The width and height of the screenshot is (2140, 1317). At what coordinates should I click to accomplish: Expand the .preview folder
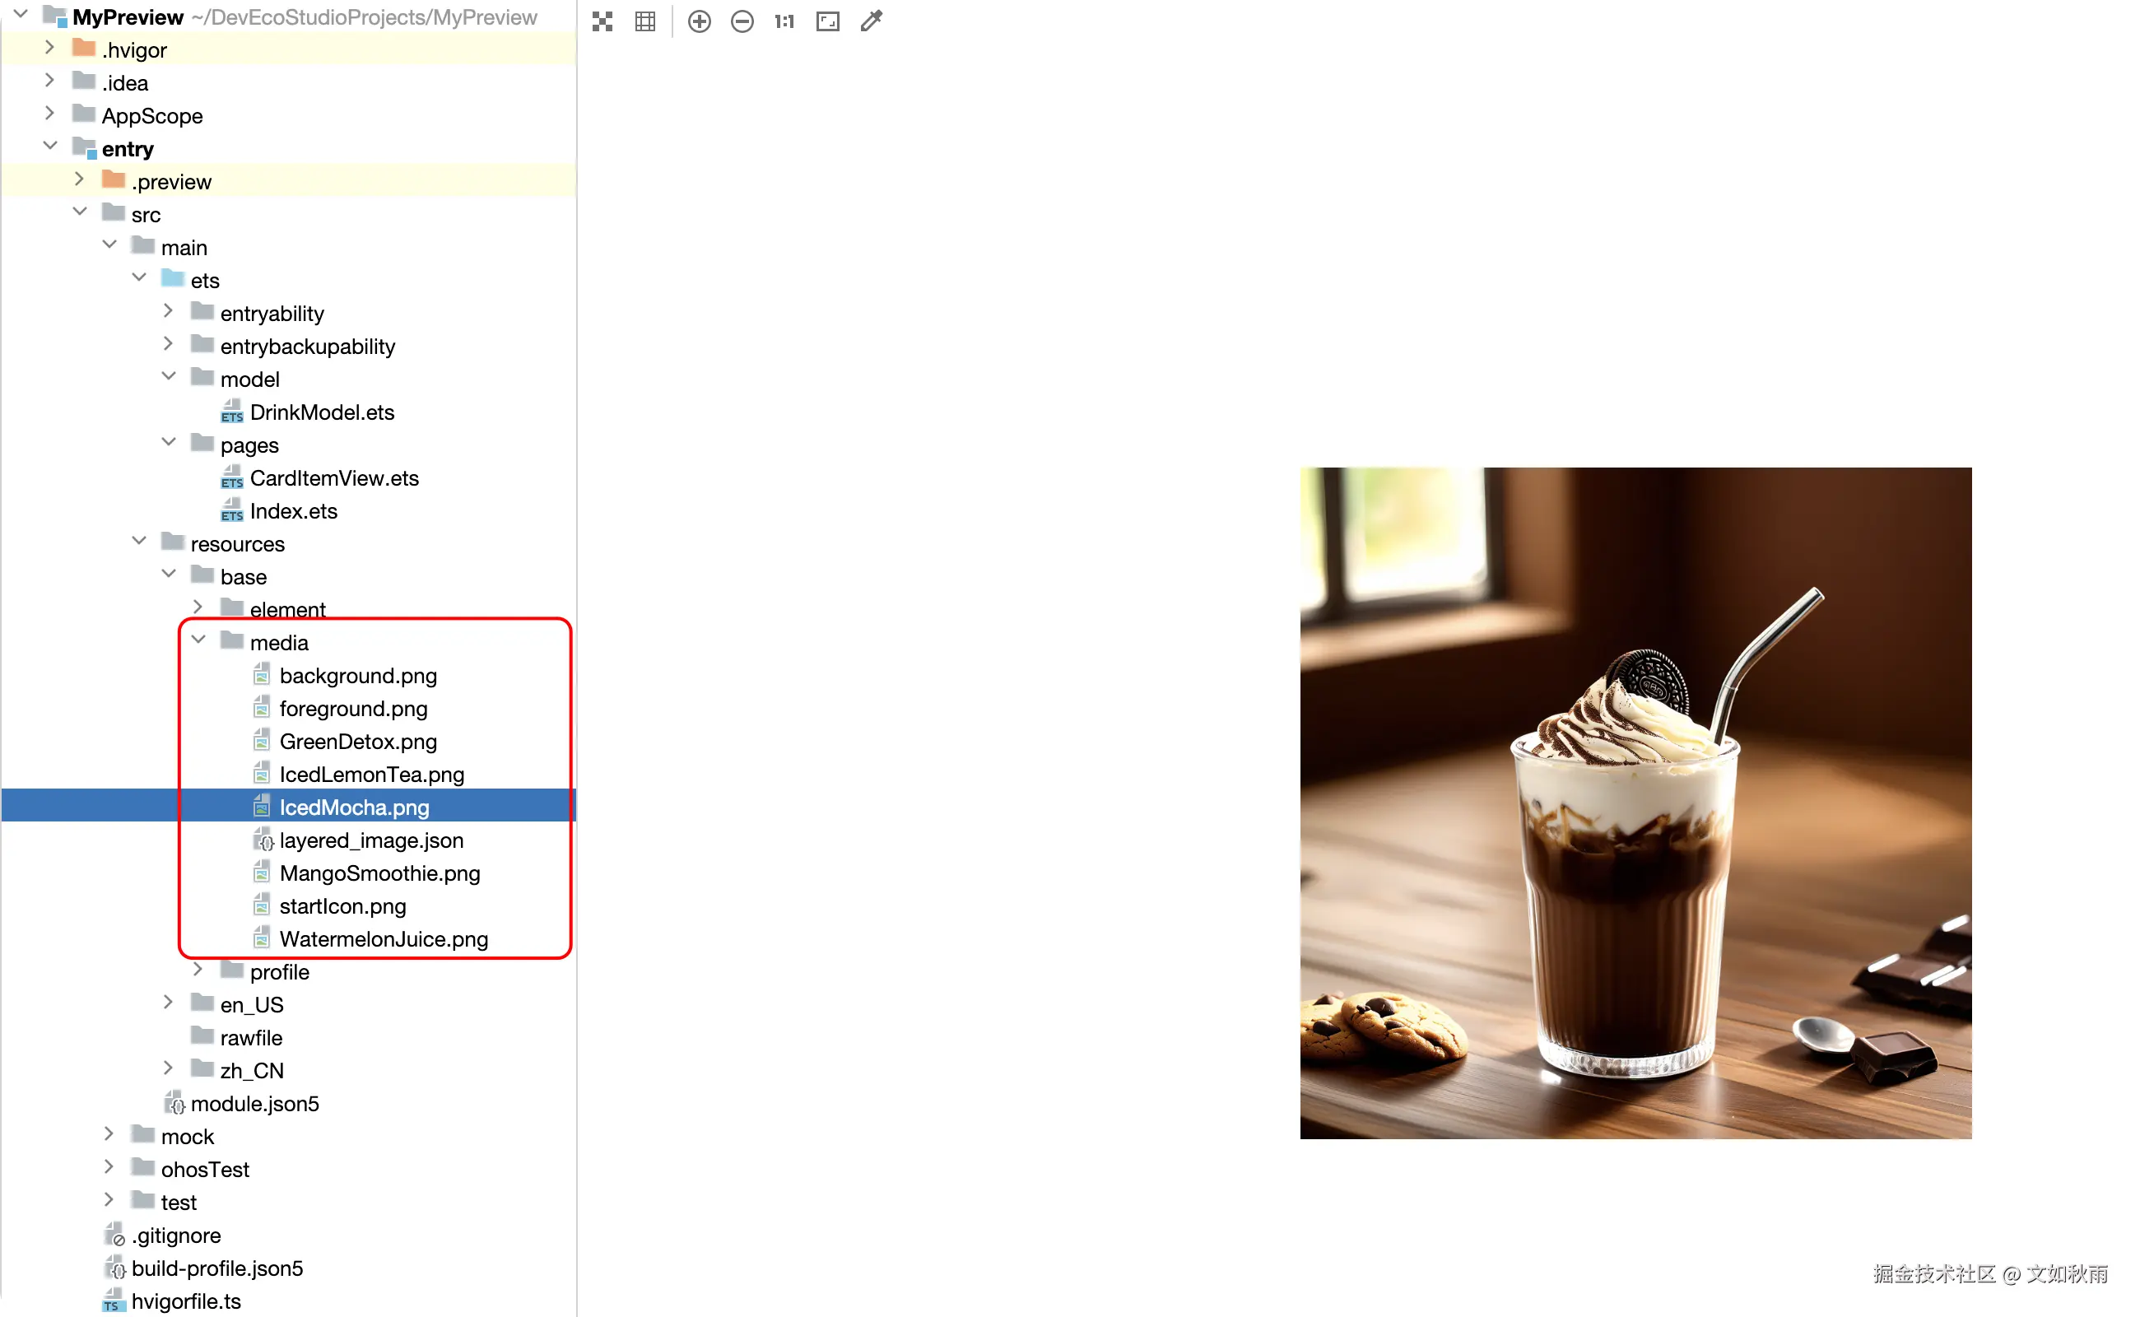[80, 179]
